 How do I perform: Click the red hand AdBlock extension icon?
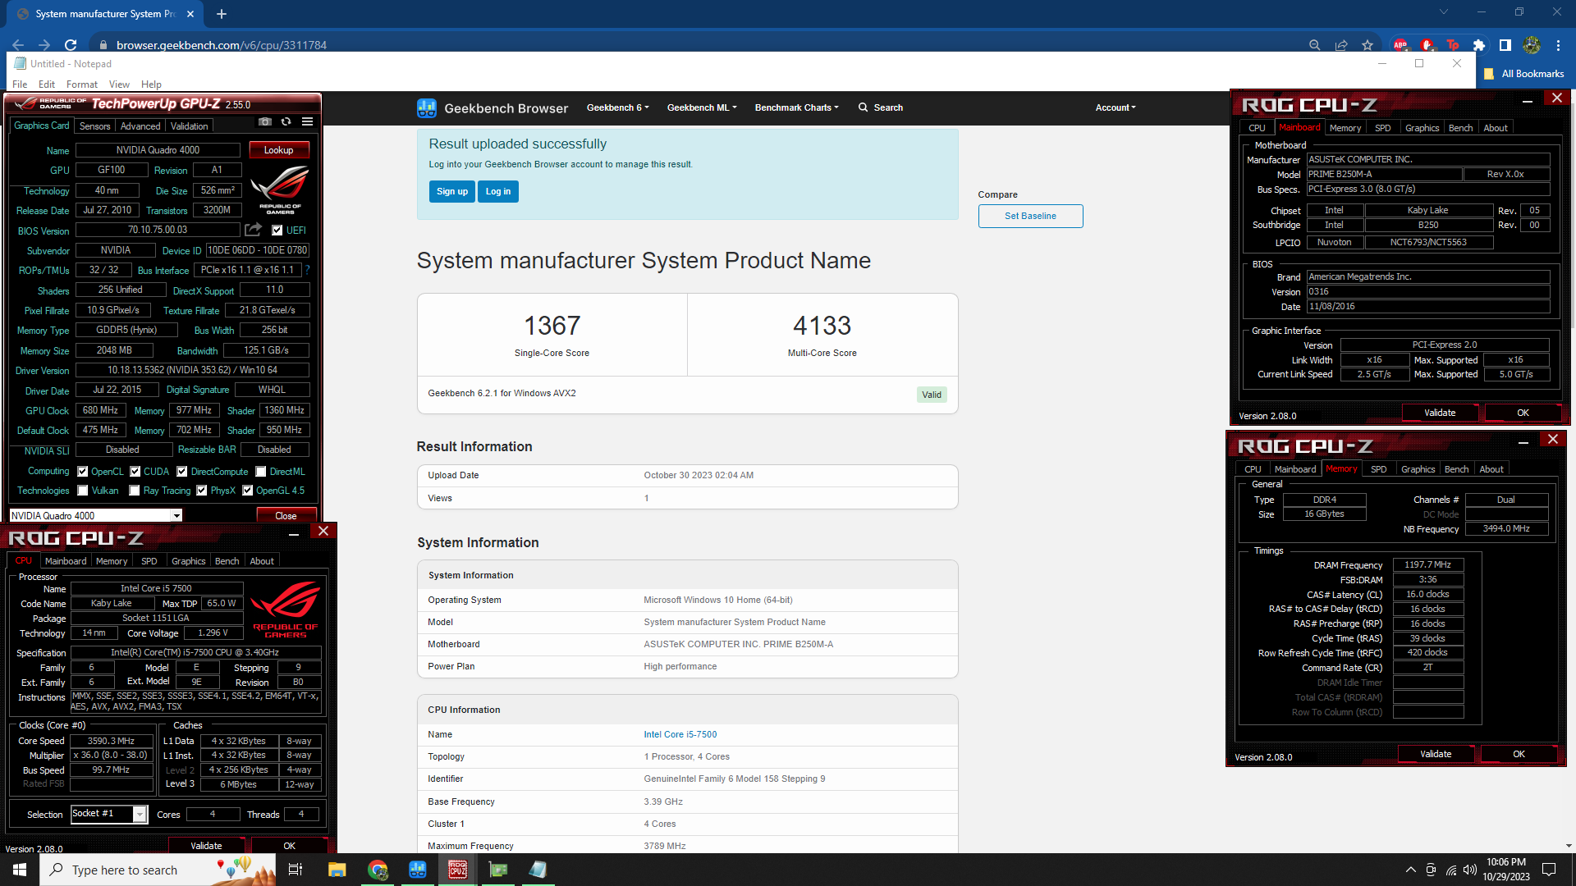tap(1427, 45)
